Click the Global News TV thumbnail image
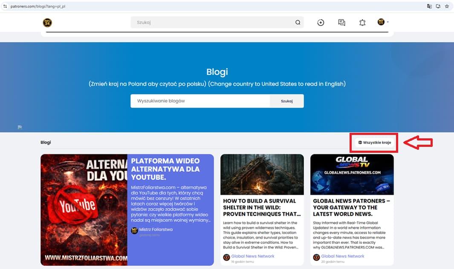 (352, 175)
